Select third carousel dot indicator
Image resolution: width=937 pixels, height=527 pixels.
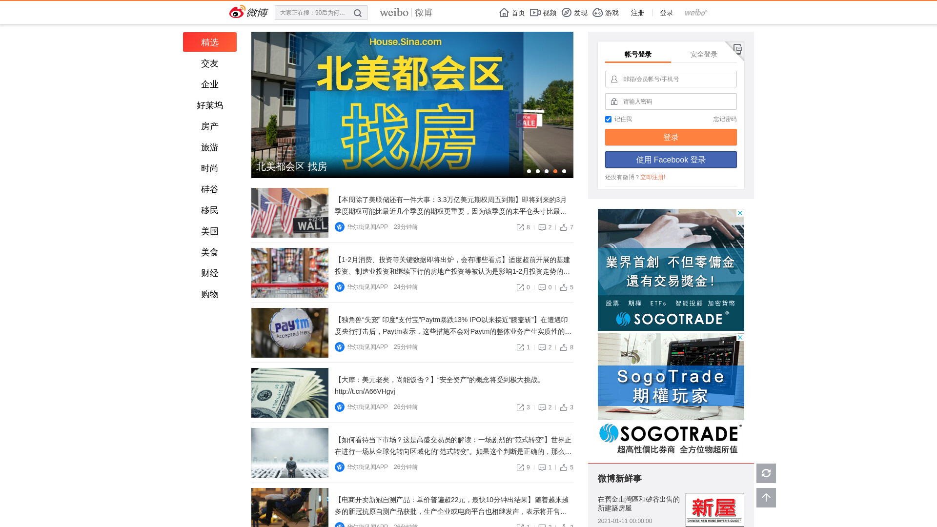[547, 171]
